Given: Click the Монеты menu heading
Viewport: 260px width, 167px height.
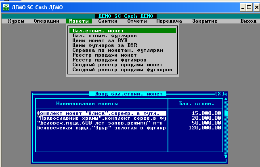Looking at the screenshot, I should [x=79, y=21].
